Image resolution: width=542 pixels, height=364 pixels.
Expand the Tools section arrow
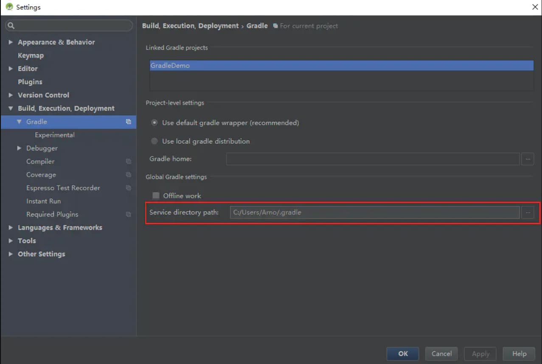(11, 241)
